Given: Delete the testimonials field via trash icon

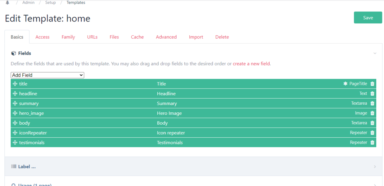Looking at the screenshot, I should point(372,143).
